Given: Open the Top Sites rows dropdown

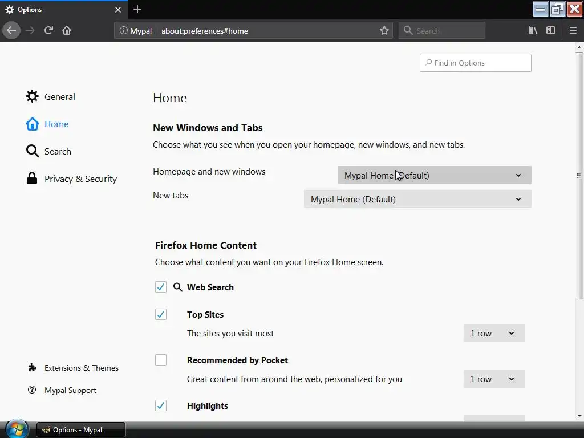Looking at the screenshot, I should pos(494,333).
